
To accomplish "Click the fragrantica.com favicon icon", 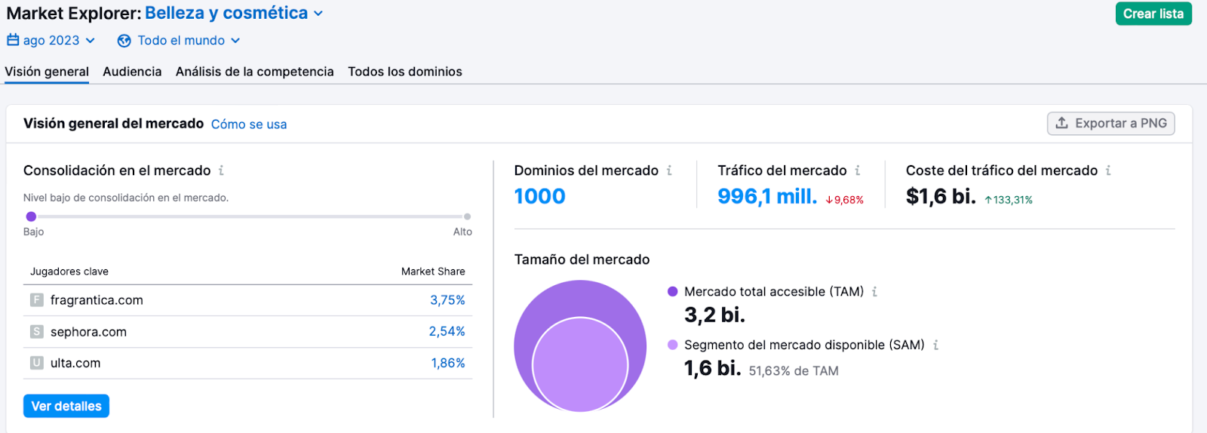I will pyautogui.click(x=36, y=300).
